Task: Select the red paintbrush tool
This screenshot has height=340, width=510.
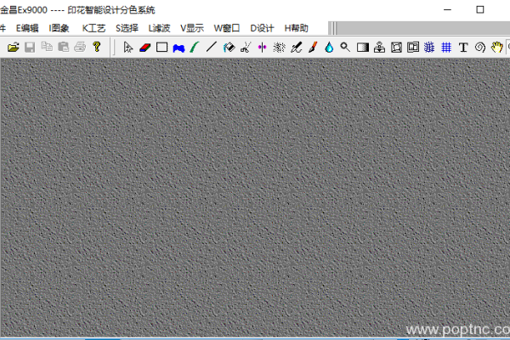Action: (x=313, y=48)
